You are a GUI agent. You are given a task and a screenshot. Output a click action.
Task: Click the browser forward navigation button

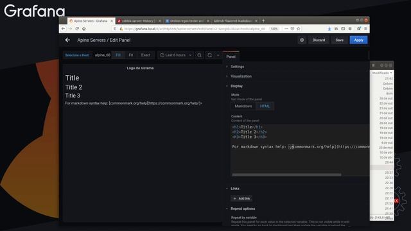click(x=70, y=28)
